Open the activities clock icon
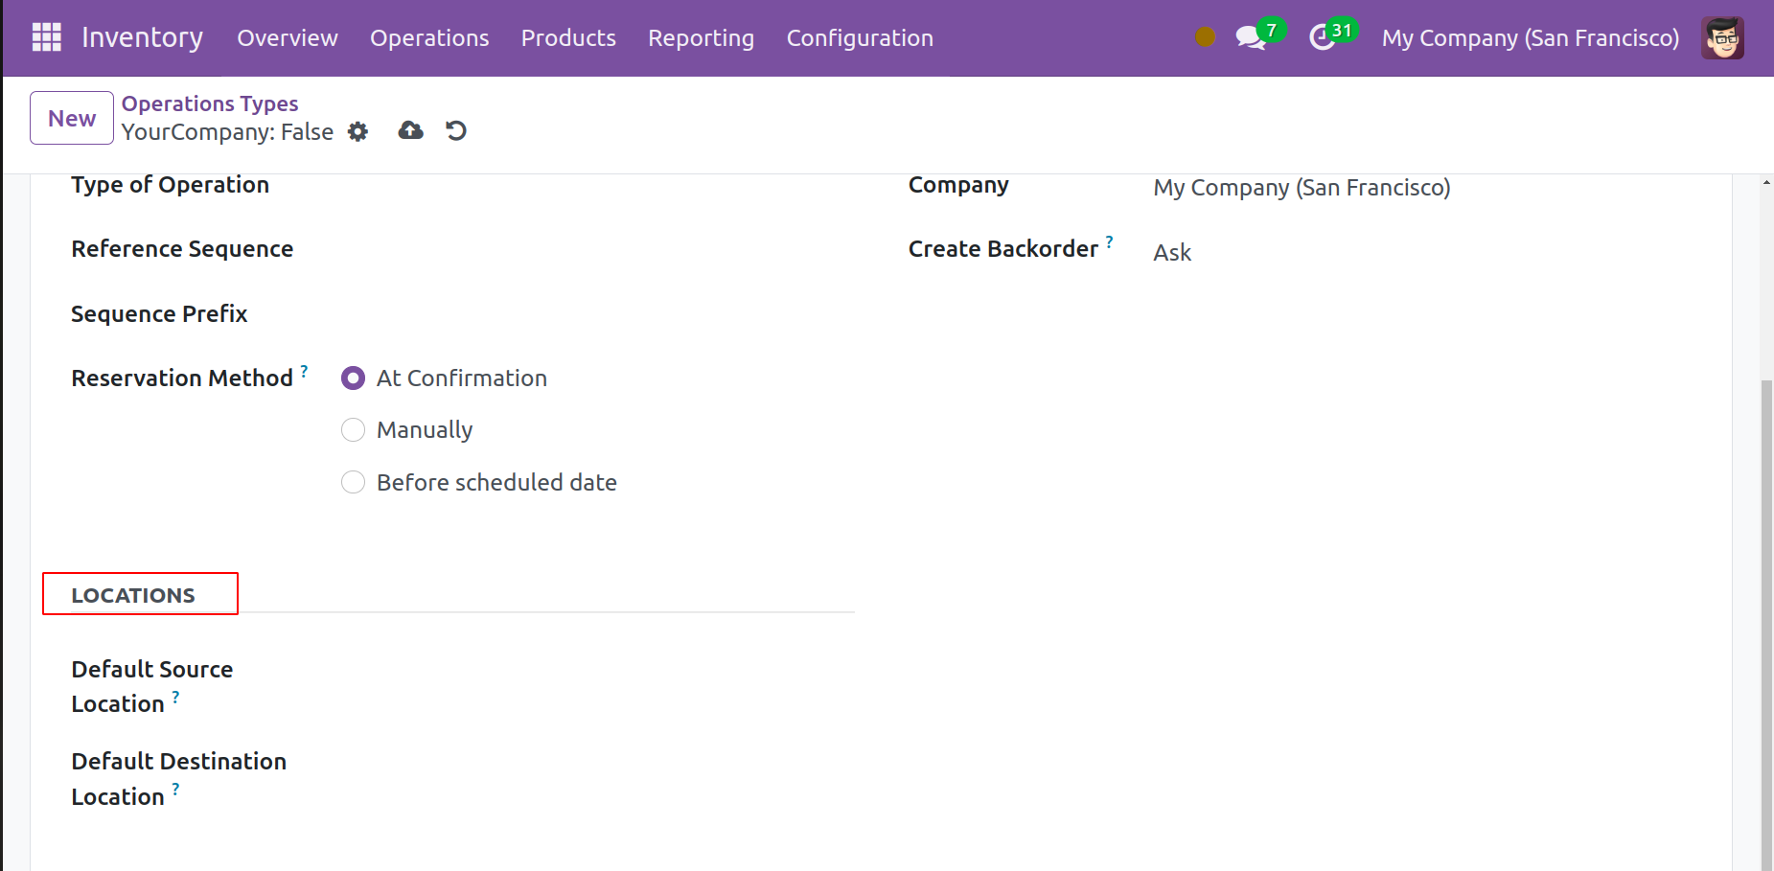This screenshot has width=1774, height=871. 1323,37
